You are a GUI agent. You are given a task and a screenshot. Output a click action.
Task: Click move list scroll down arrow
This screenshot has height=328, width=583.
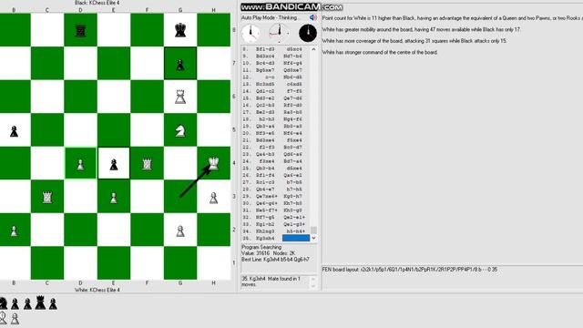[x=313, y=238]
